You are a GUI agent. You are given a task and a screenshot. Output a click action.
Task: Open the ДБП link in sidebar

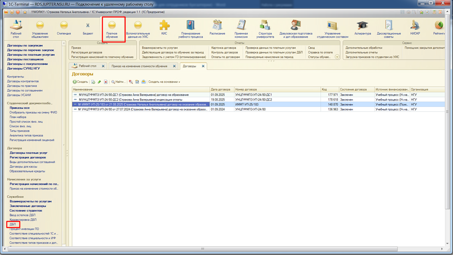[13, 224]
